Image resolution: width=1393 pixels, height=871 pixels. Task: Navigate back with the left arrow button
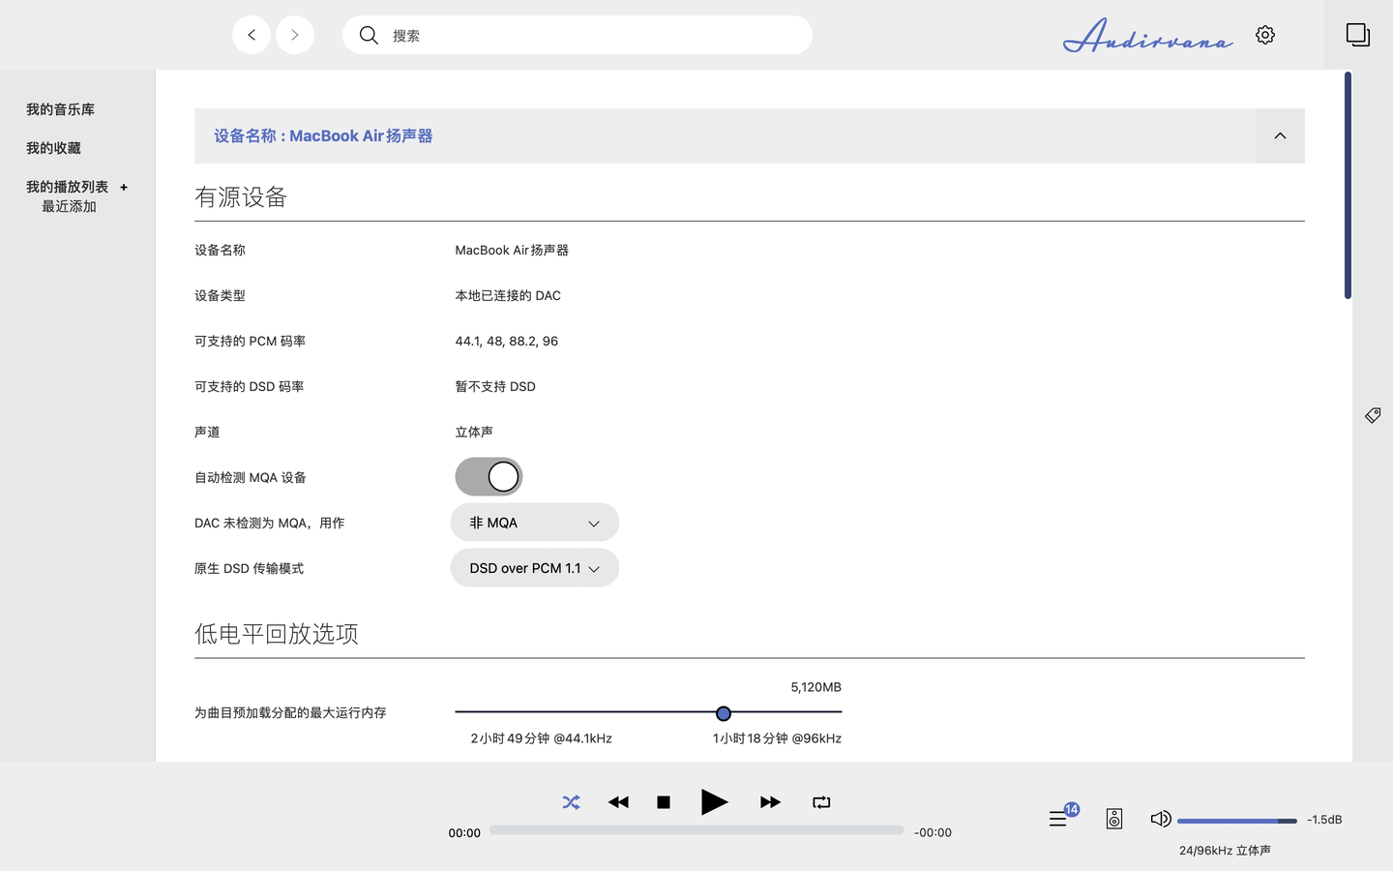(x=251, y=34)
